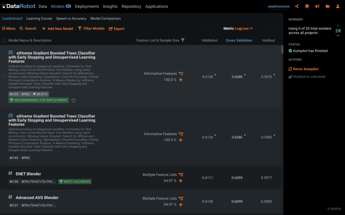Open the readmissions project selector

(279, 6)
